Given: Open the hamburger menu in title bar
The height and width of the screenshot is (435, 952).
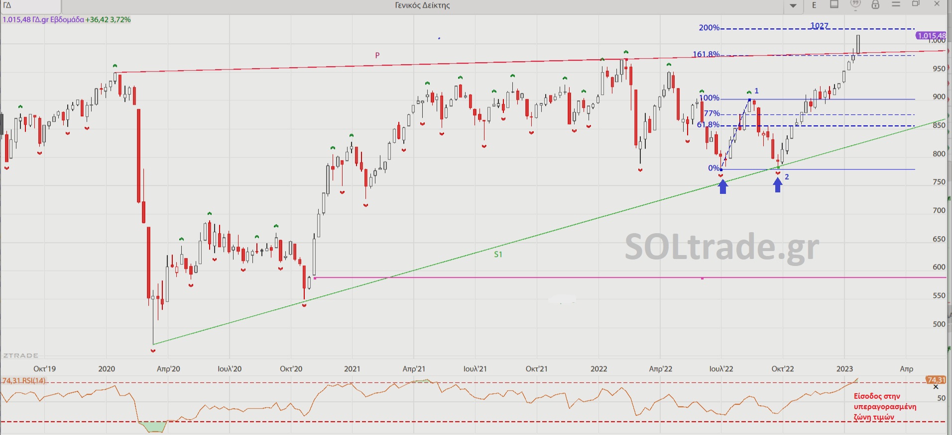Looking at the screenshot, I should (896, 4).
